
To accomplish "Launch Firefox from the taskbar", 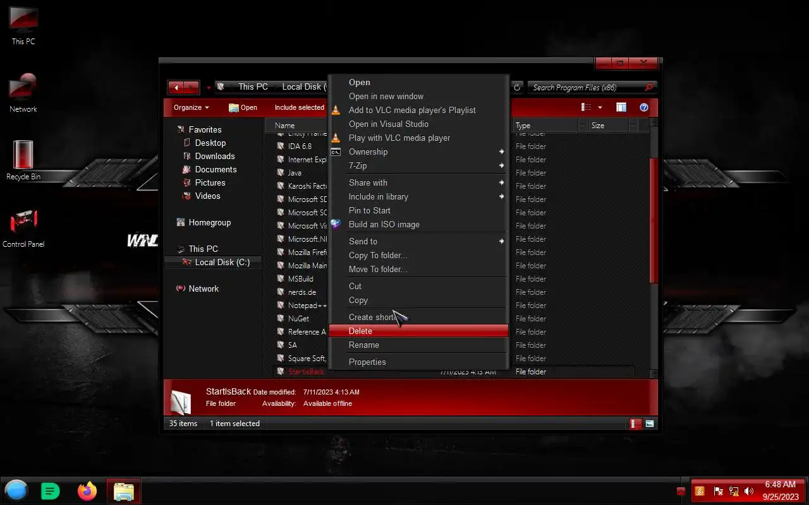I will [x=87, y=490].
